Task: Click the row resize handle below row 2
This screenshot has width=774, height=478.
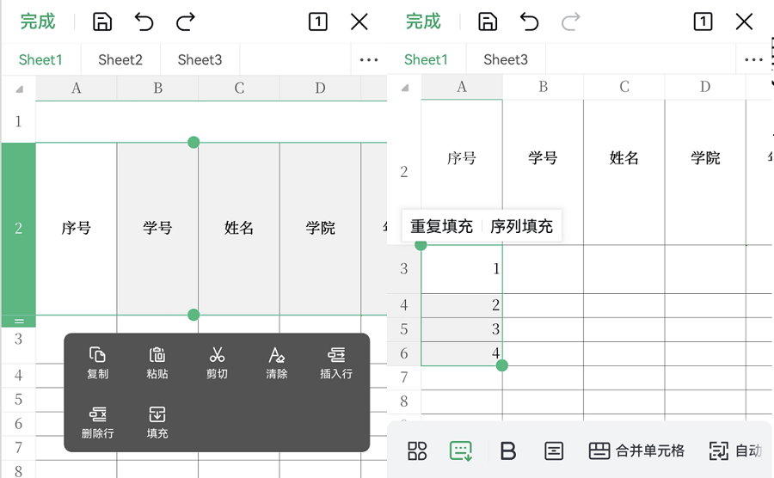Action: pos(19,322)
